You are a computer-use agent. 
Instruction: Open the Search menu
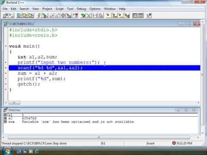24,9
